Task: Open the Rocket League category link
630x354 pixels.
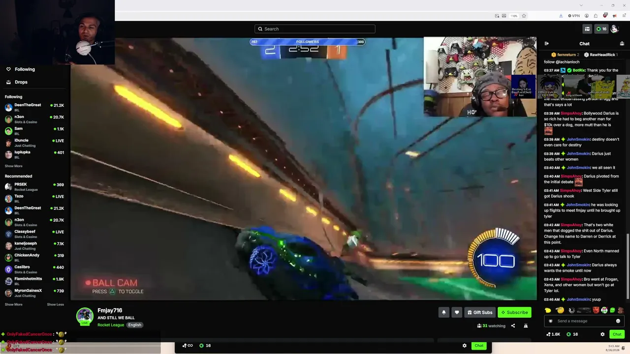Action: click(111, 325)
